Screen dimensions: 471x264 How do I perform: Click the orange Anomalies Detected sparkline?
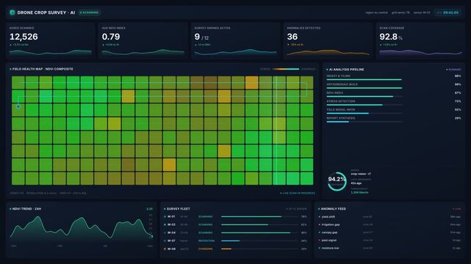tap(328, 53)
